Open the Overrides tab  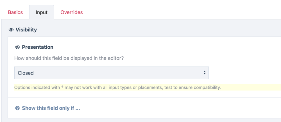[x=72, y=12]
